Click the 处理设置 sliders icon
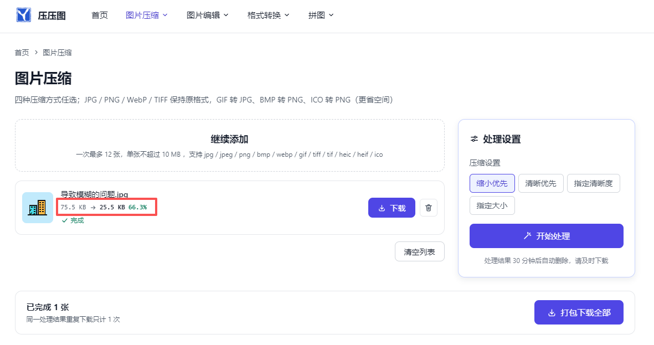Image resolution: width=654 pixels, height=345 pixels. click(x=474, y=139)
